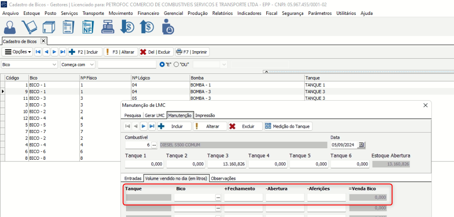This screenshot has height=217, width=454.
Task: Open the Opções dropdown menu
Action: coord(18,52)
